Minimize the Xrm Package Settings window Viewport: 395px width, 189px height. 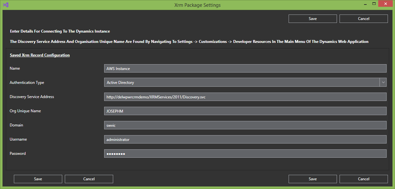365,4
